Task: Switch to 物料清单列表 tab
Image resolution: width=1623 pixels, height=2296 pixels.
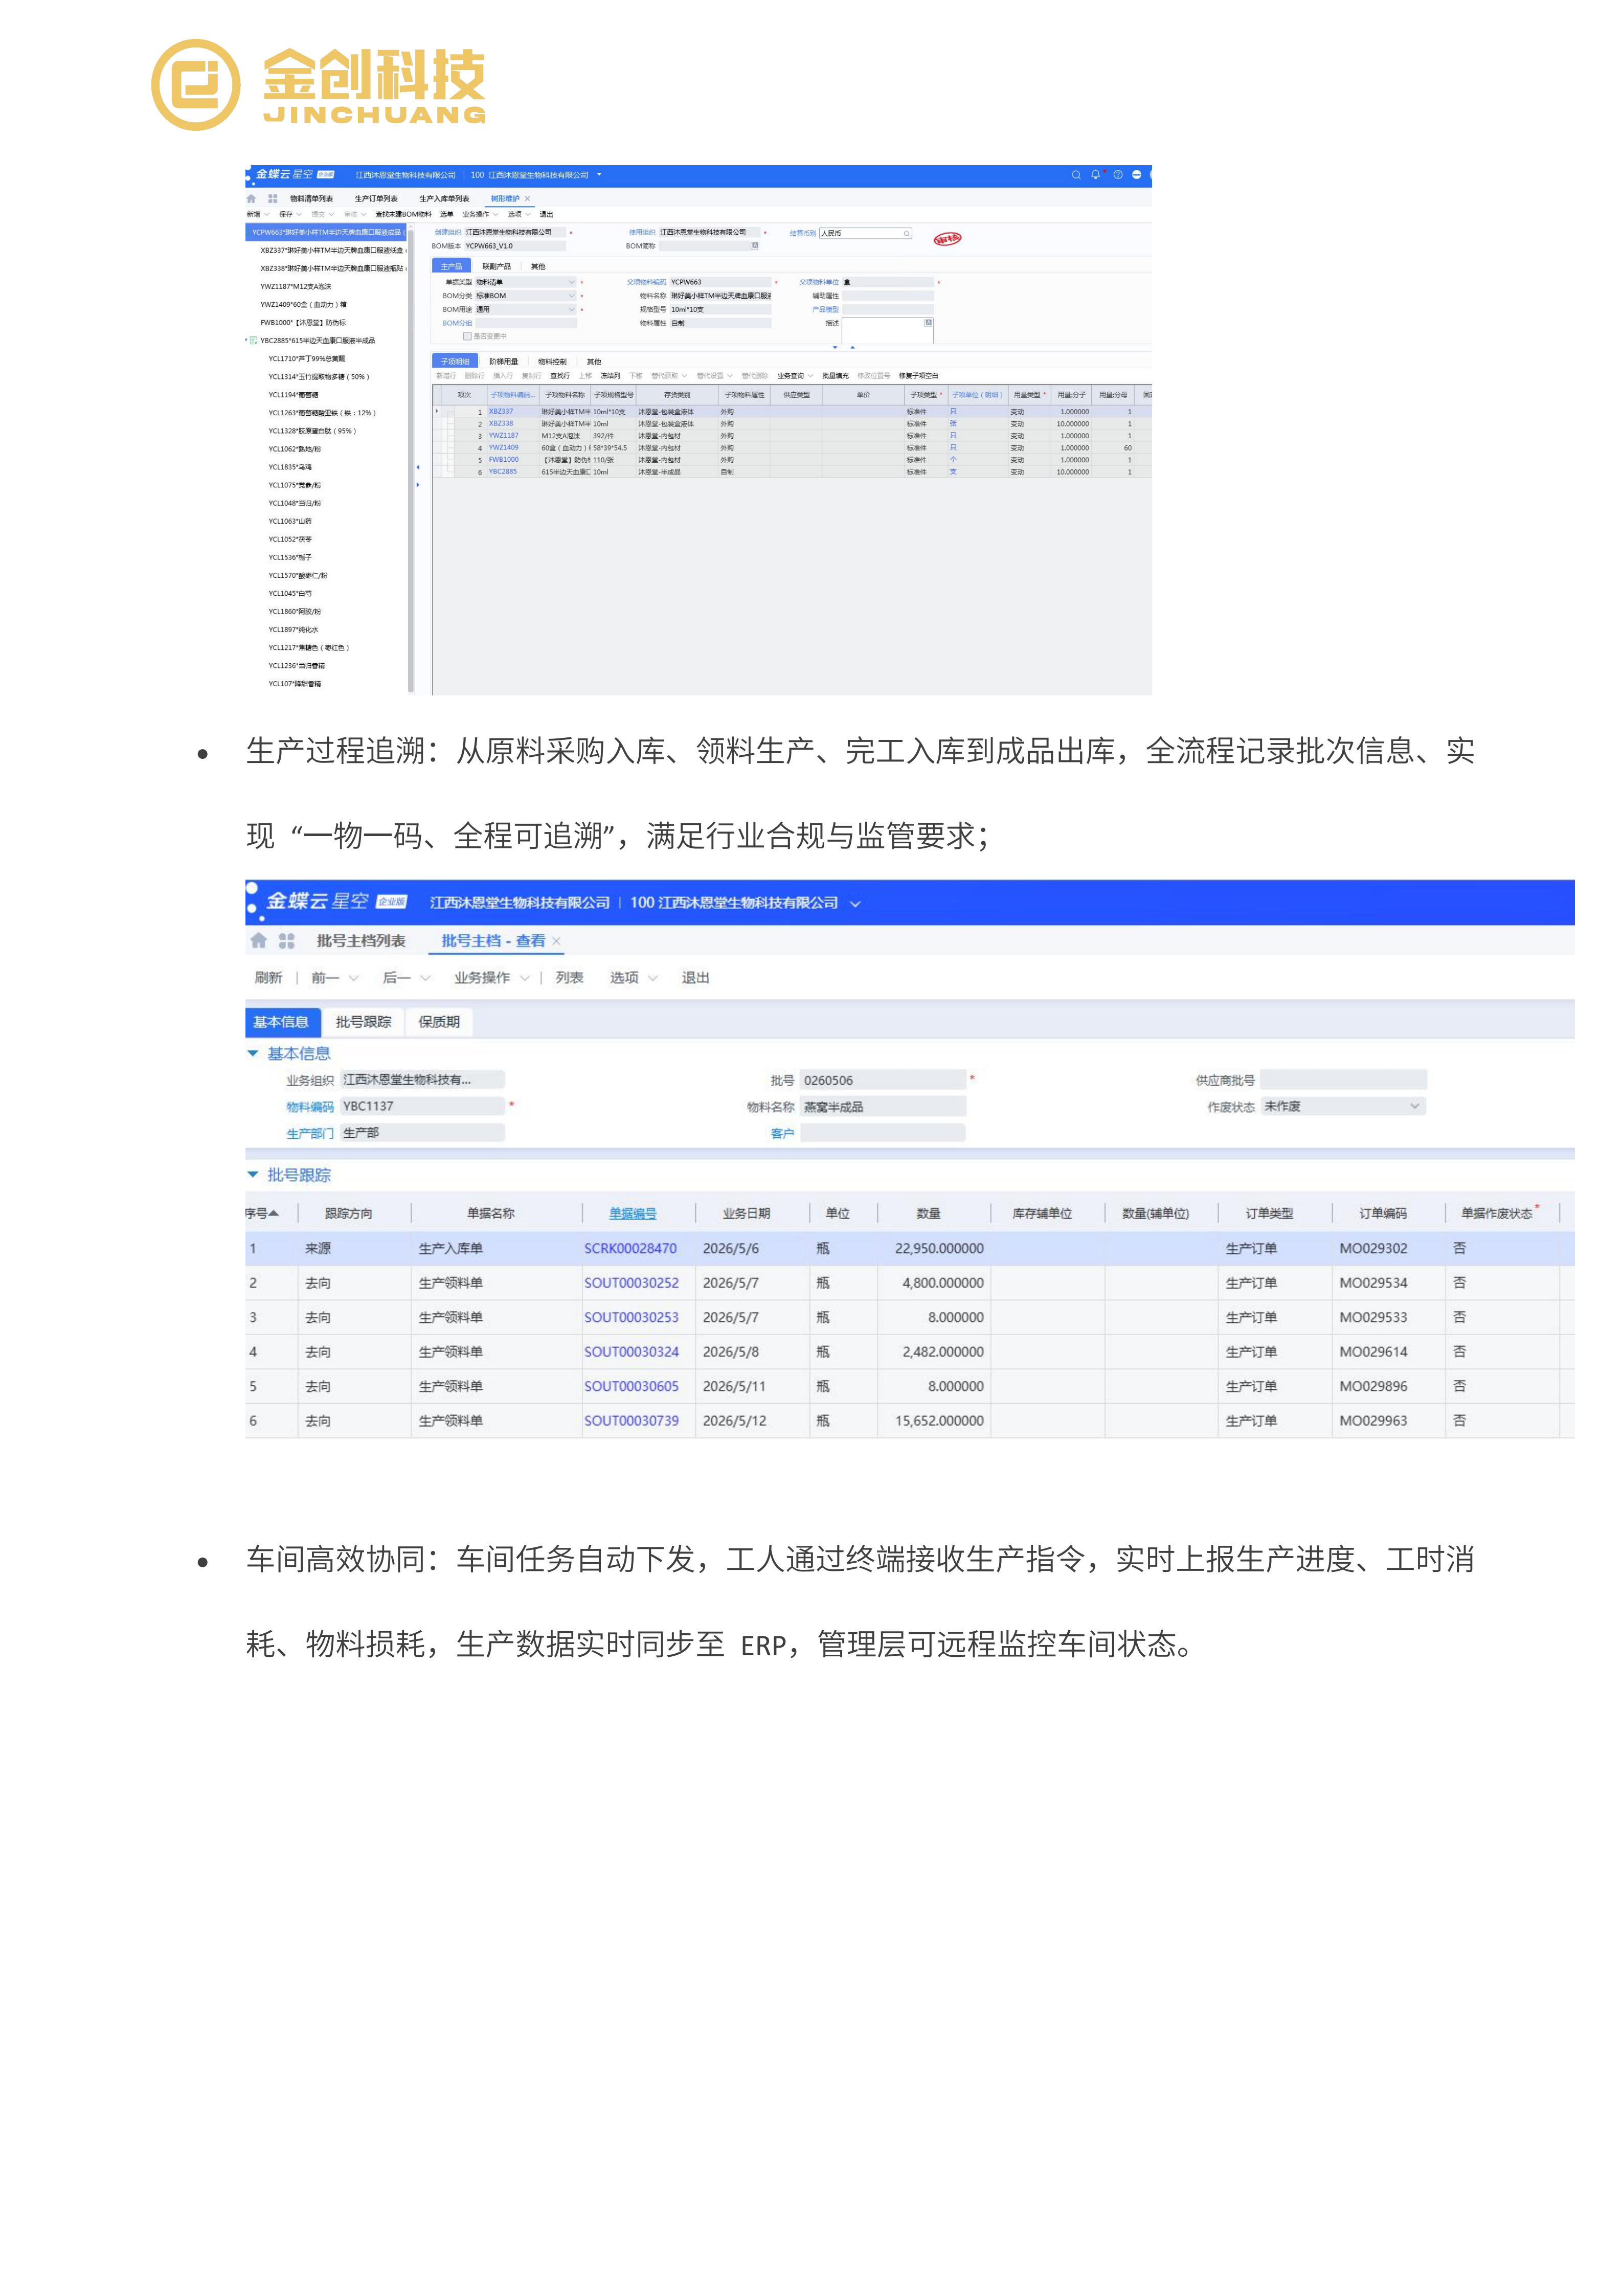Action: pos(311,199)
